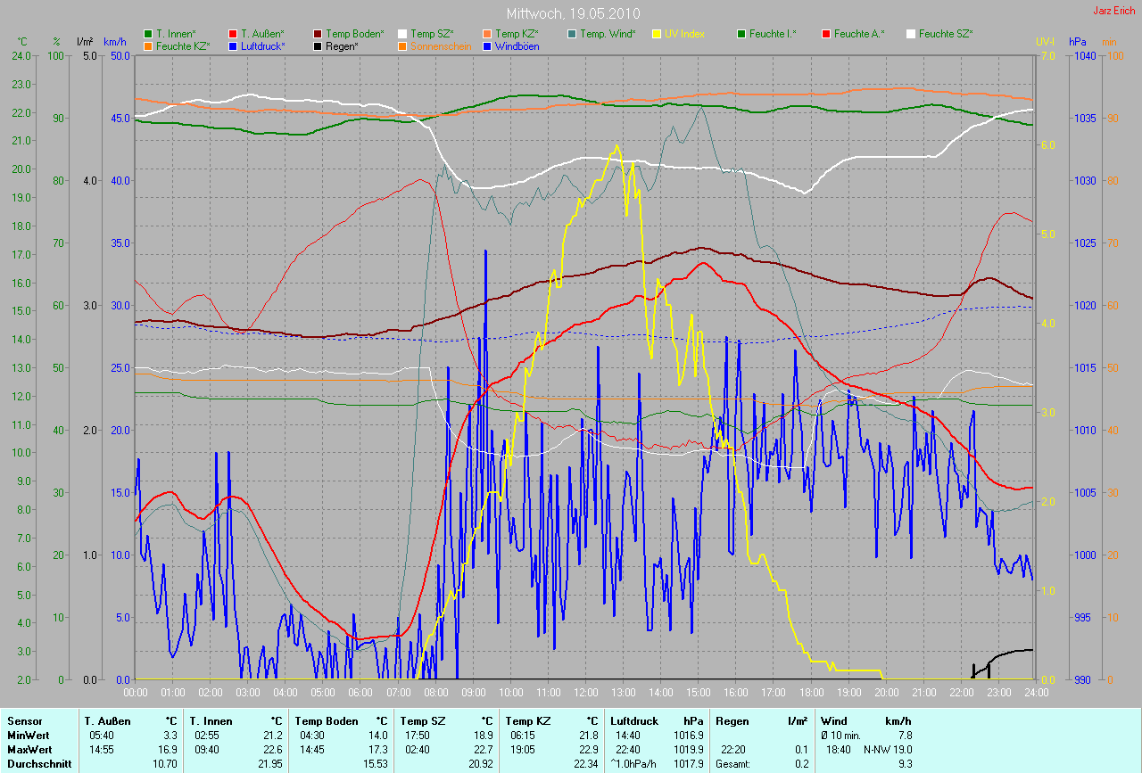Select the "T. Außen" table column header

(x=108, y=720)
